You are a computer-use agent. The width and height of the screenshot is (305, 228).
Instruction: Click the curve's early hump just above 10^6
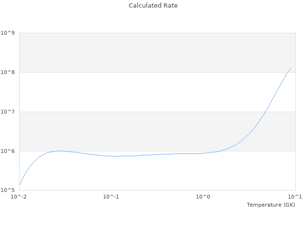[61, 151]
